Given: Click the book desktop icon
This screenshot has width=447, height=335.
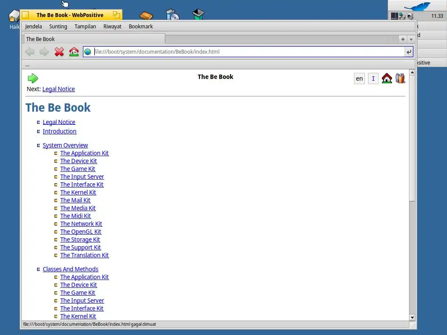Looking at the screenshot, I should [146, 15].
